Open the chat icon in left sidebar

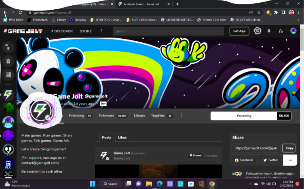point(8,47)
